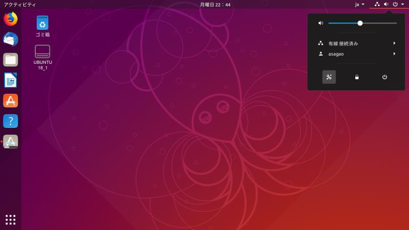The width and height of the screenshot is (409, 230).
Task: Launch LibreOffice Writer from the dock
Action: (x=10, y=80)
